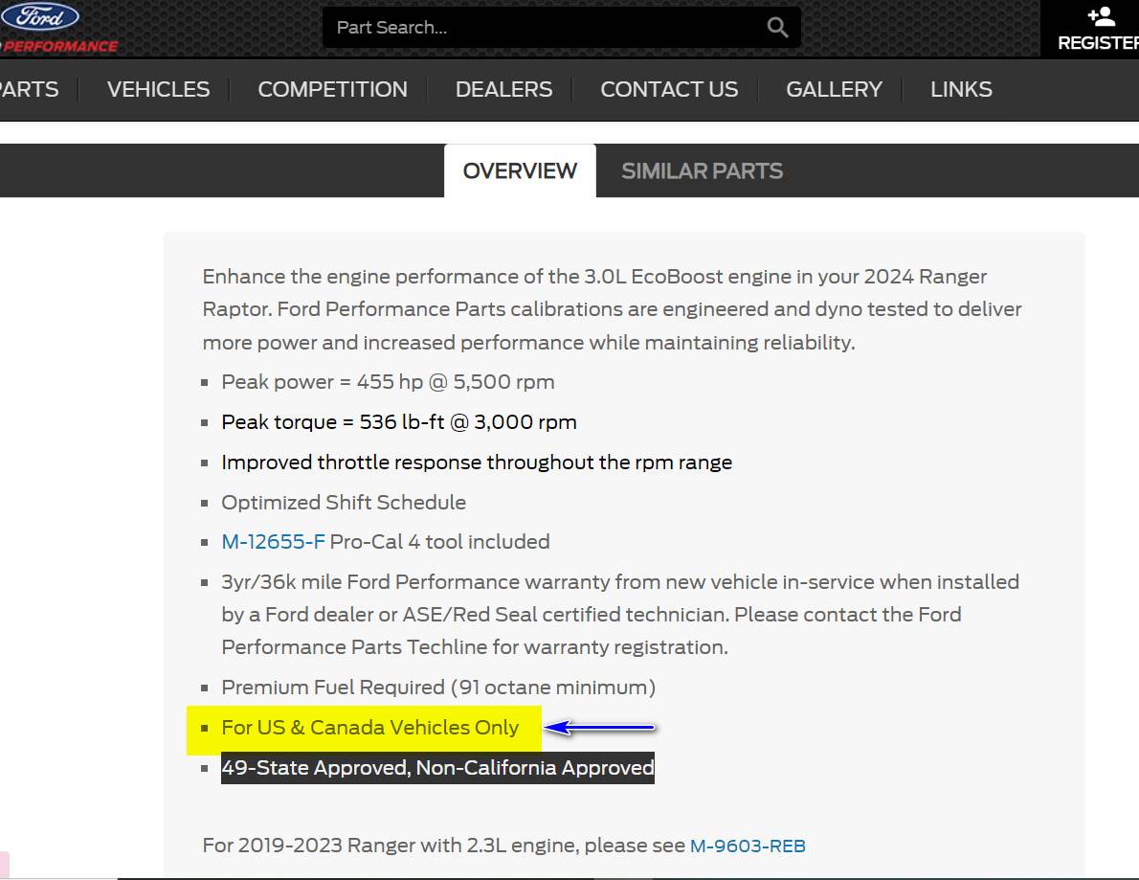1139x880 pixels.
Task: Click 'For 2019-2023 Ranger with 2.3L engine' text
Action: tap(444, 846)
